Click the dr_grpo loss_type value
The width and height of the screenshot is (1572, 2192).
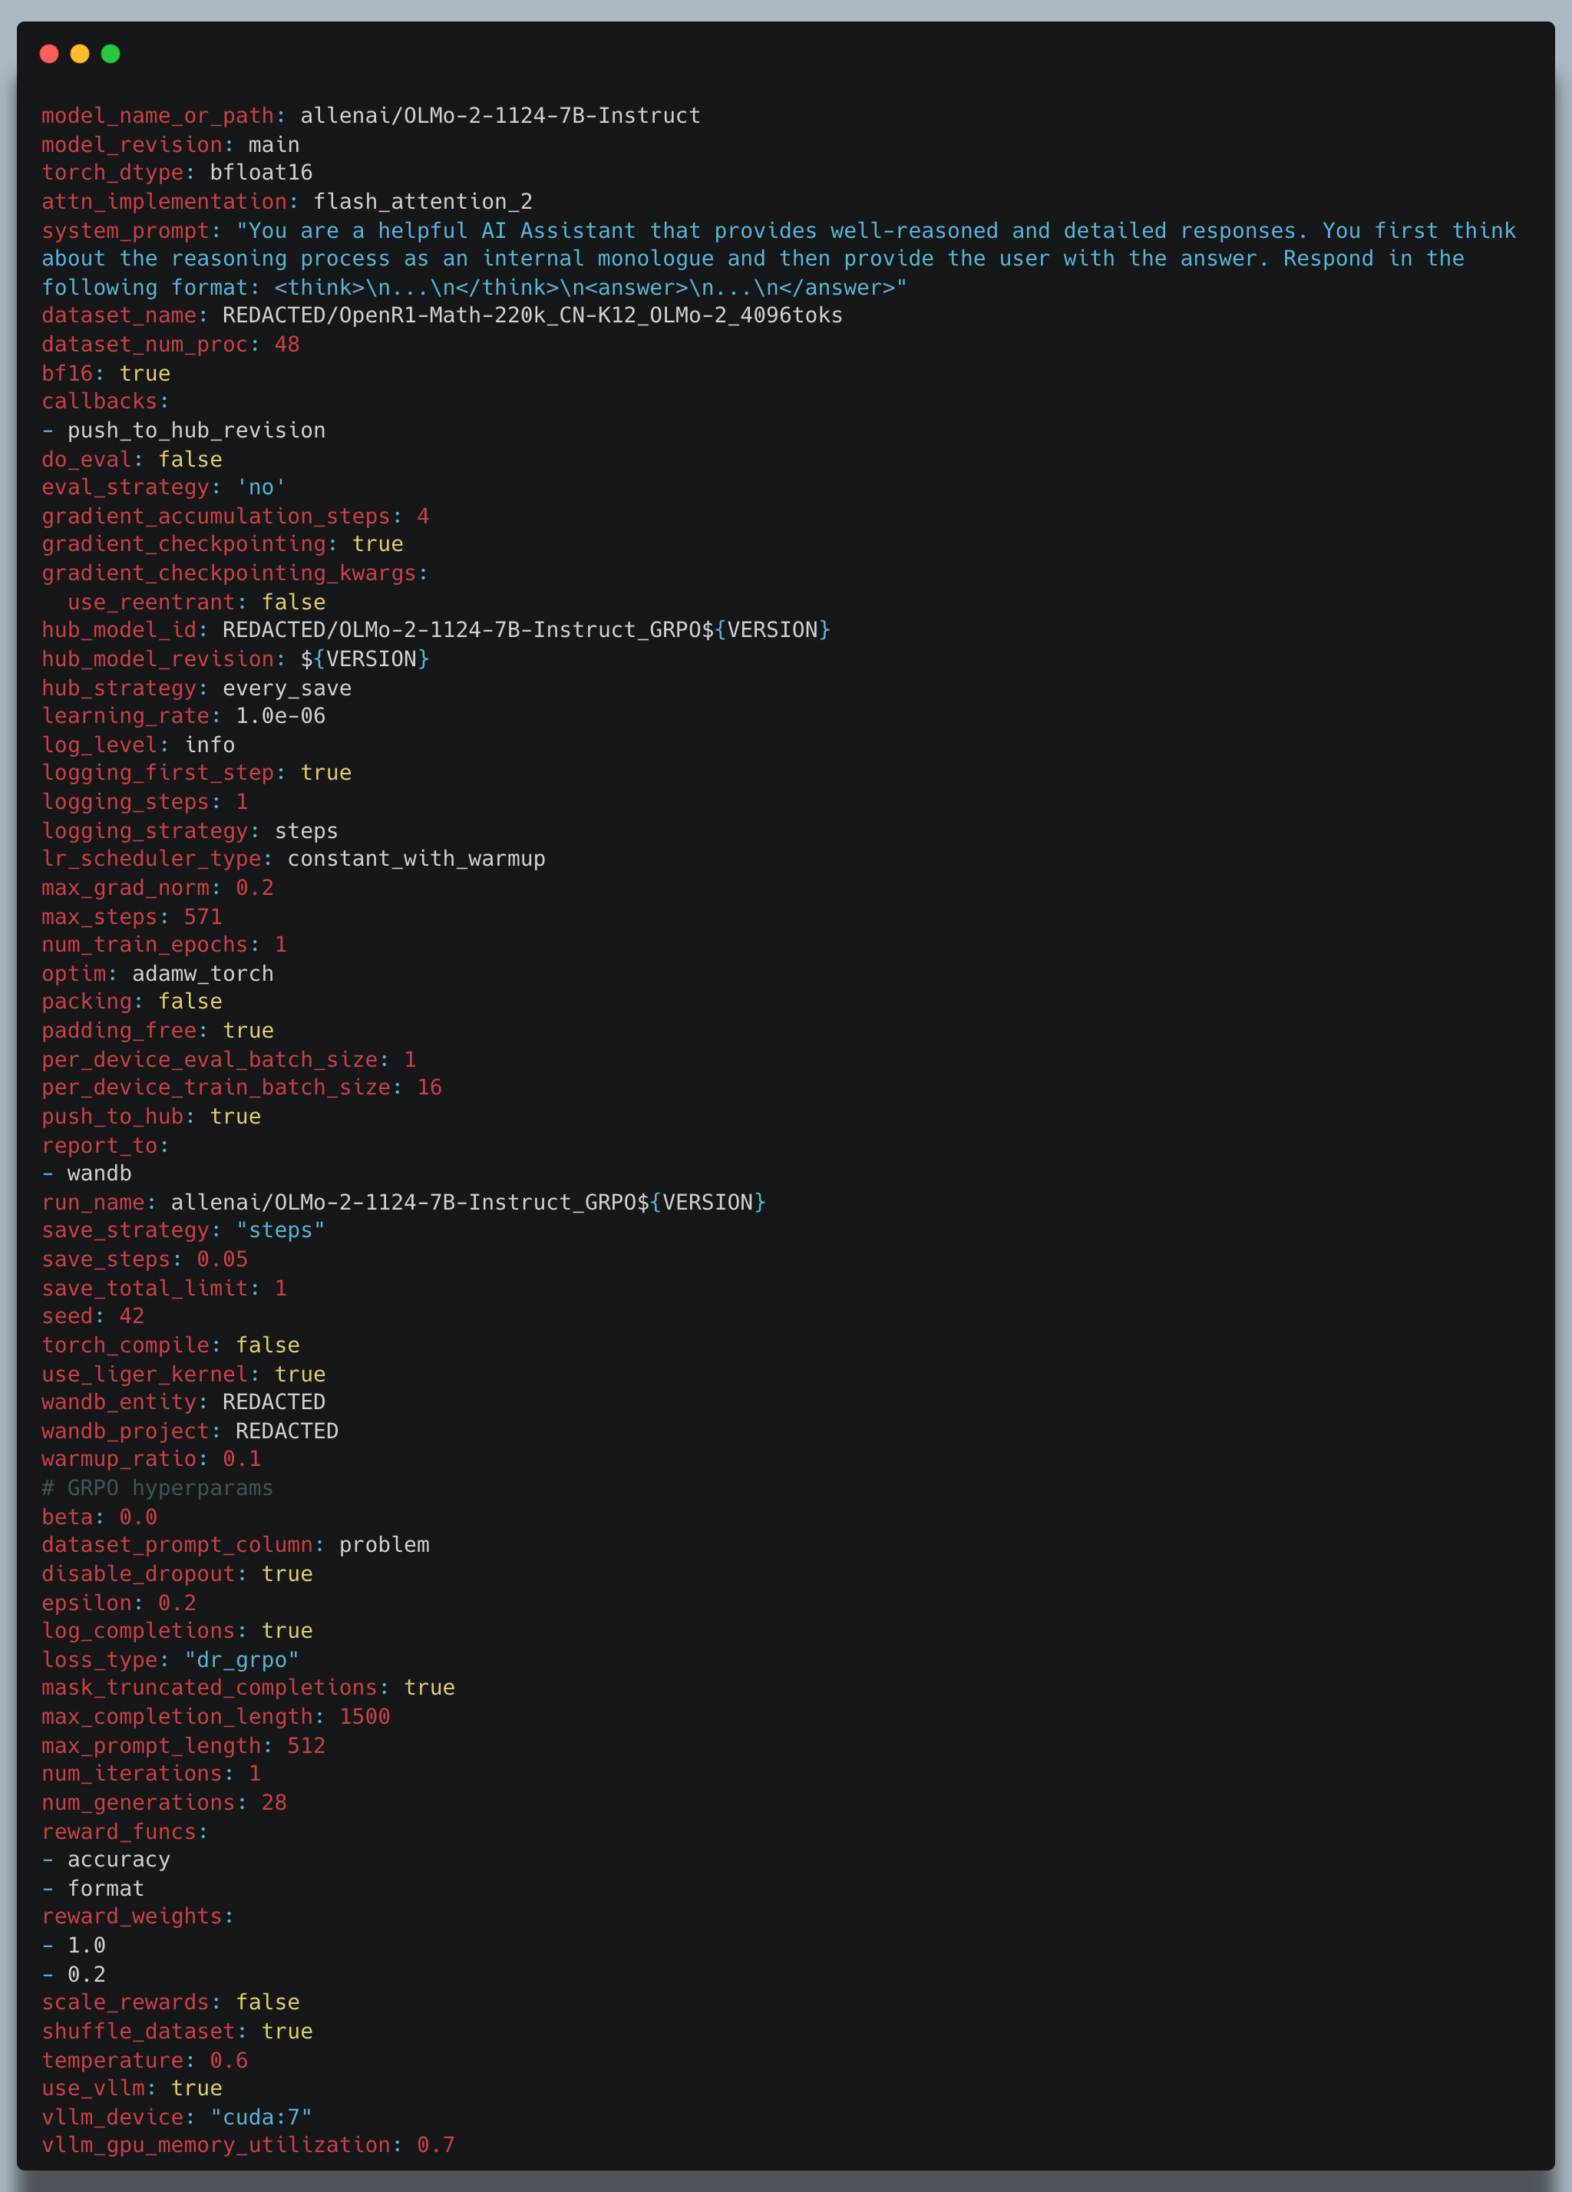(242, 1660)
